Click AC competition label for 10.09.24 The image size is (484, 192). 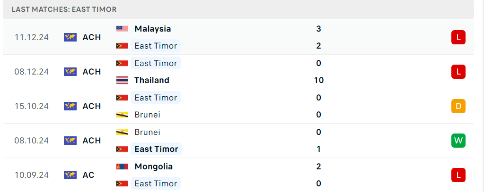tap(88, 175)
